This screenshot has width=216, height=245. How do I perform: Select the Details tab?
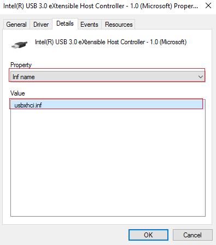pyautogui.click(x=65, y=23)
